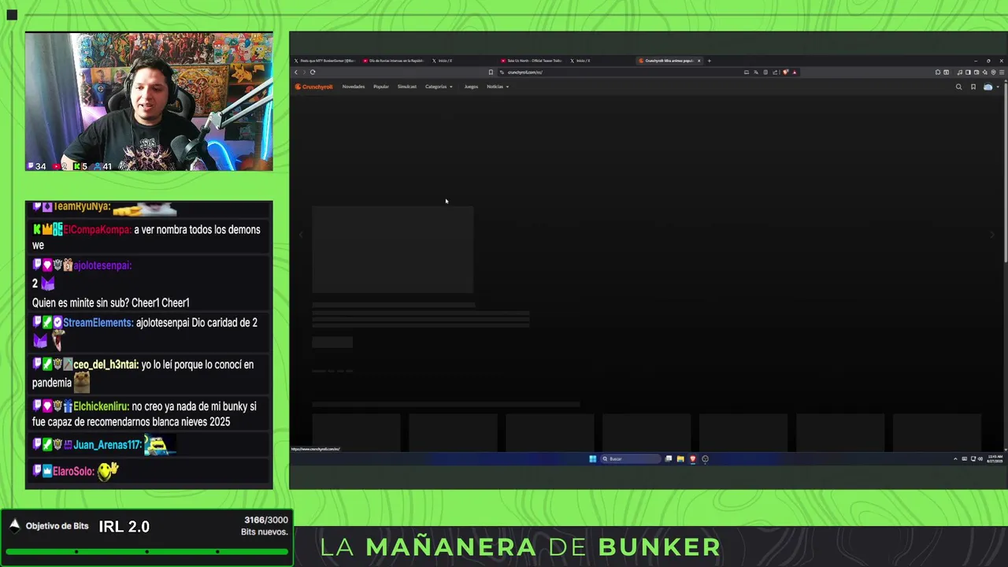Screen dimensions: 1008x567
Task: Open the volume speaker tray icon
Action: pyautogui.click(x=980, y=459)
